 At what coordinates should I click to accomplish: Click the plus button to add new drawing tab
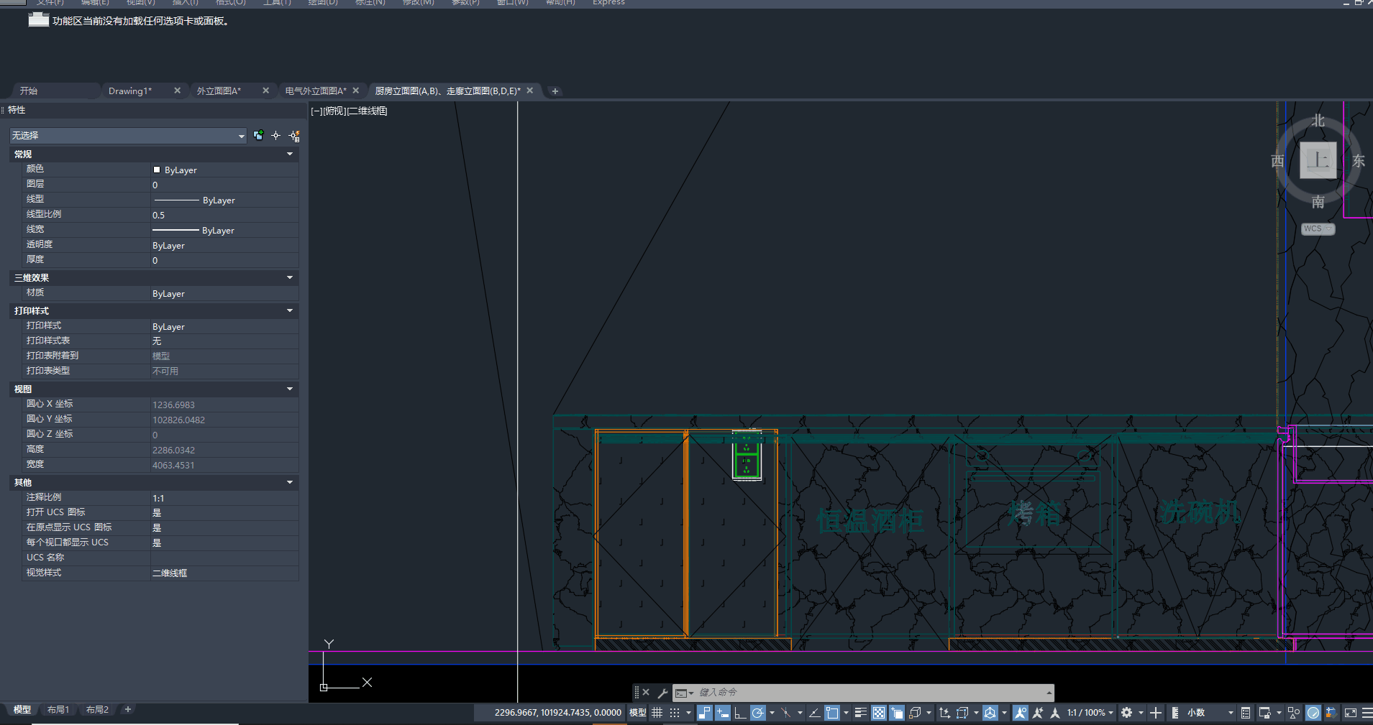(x=555, y=91)
